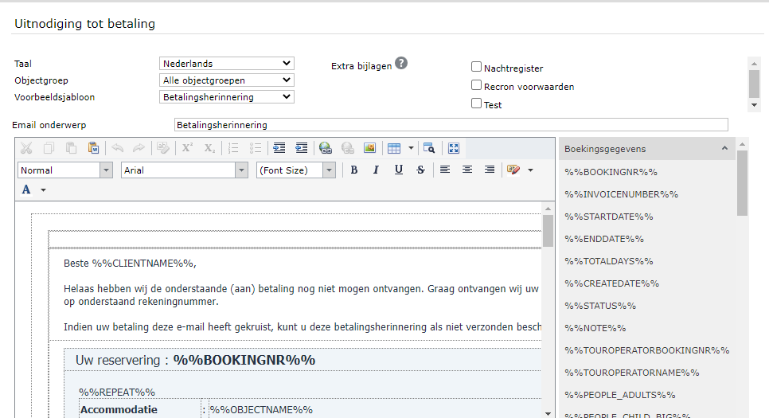Click the editor content vertical scrollbar thumb
Viewport: 769px width, 418px height.
point(548,231)
